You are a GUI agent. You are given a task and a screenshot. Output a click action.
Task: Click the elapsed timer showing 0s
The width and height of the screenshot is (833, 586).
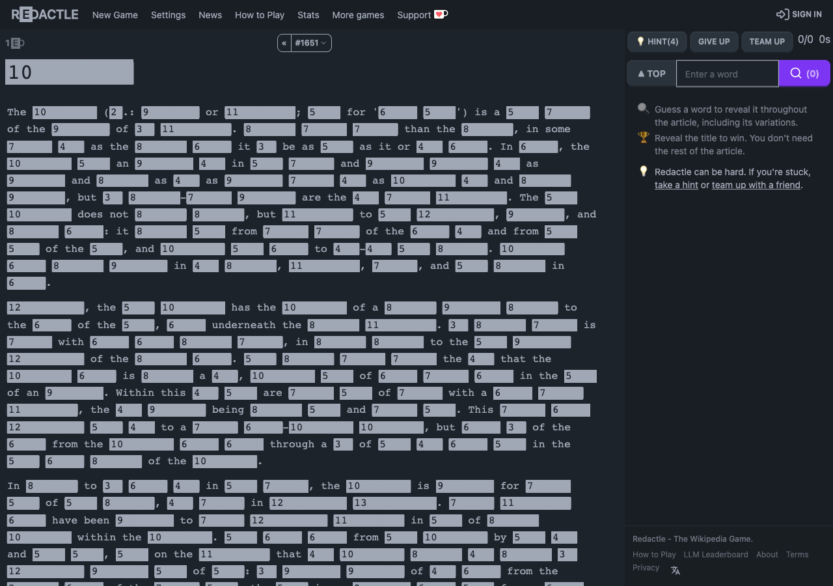click(825, 40)
